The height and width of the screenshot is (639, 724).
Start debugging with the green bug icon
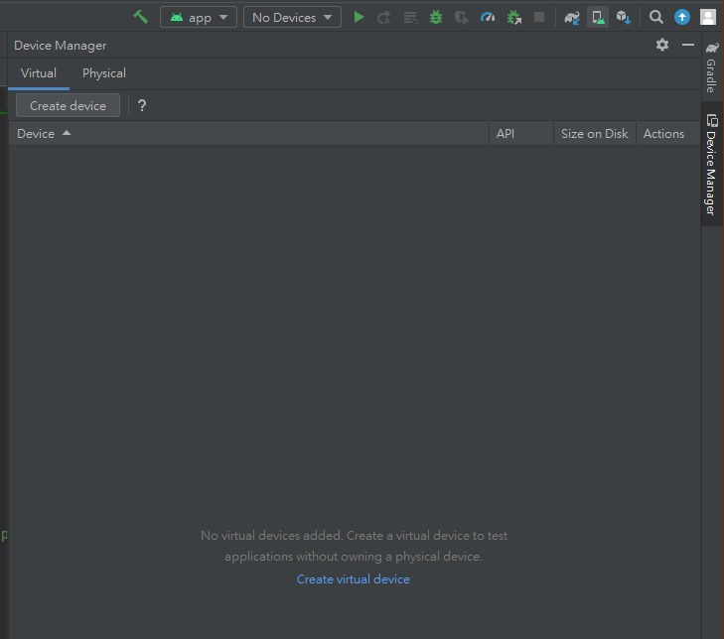(436, 18)
